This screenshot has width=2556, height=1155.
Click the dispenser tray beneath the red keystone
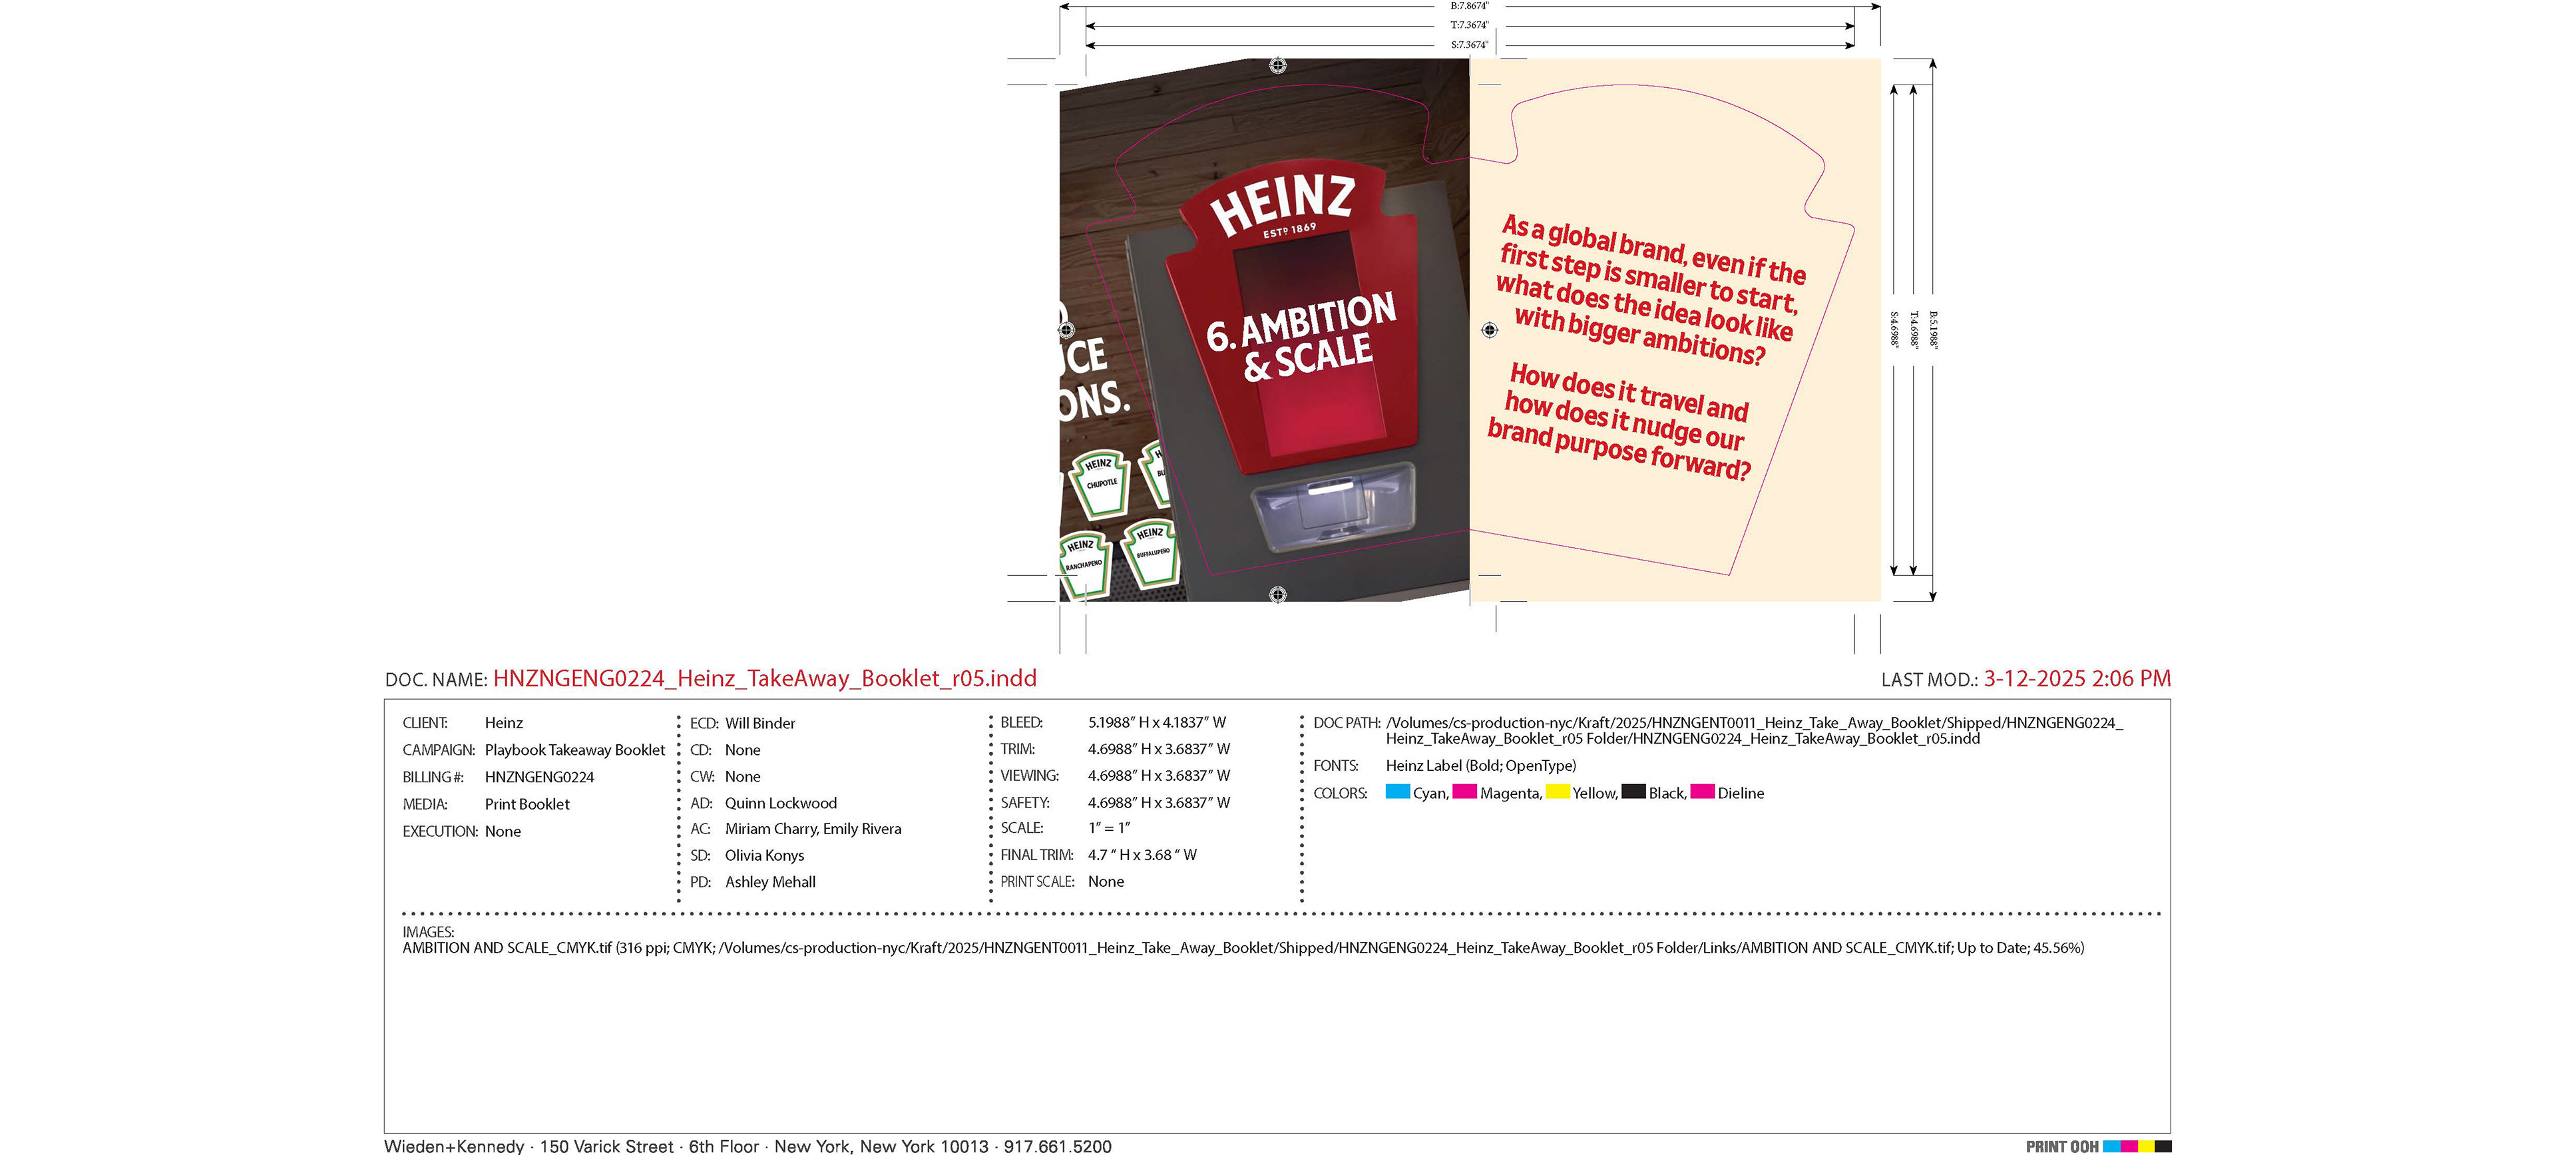1333,506
